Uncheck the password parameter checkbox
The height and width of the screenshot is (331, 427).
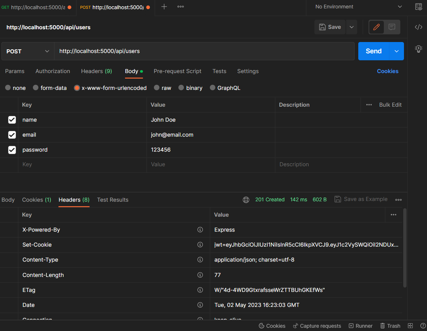(12, 150)
